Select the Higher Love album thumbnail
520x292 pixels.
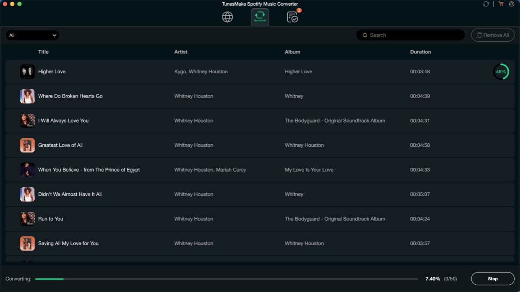27,71
